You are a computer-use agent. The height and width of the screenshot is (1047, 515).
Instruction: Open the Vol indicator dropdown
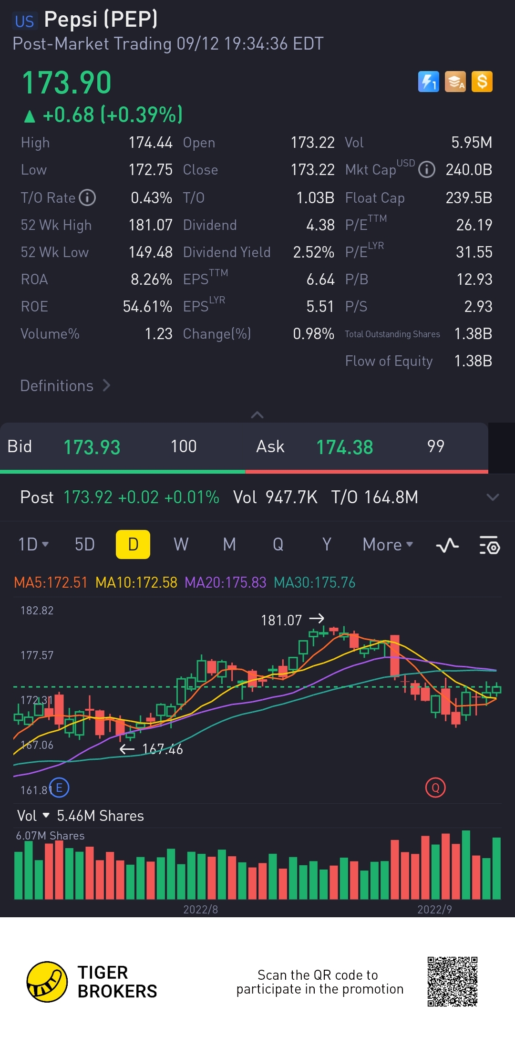pos(33,816)
